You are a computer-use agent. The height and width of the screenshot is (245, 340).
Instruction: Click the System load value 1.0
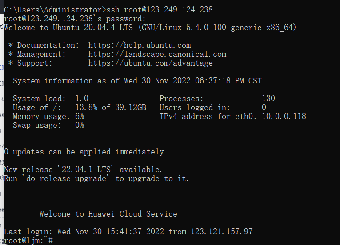point(82,99)
